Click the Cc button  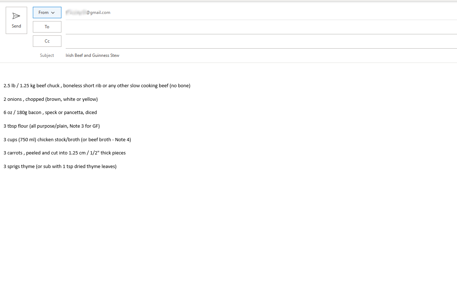(x=47, y=41)
